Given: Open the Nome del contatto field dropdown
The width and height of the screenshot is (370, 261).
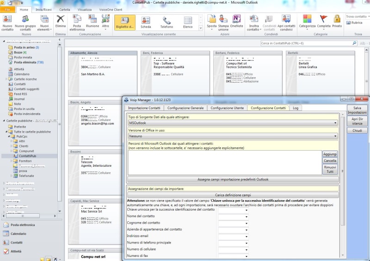Looking at the screenshot, I should (247, 217).
